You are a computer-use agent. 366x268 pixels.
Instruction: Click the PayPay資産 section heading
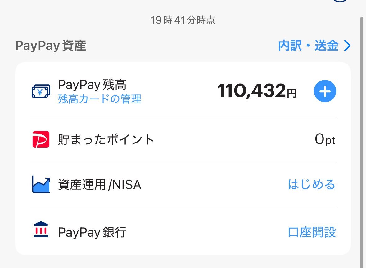[x=51, y=46]
